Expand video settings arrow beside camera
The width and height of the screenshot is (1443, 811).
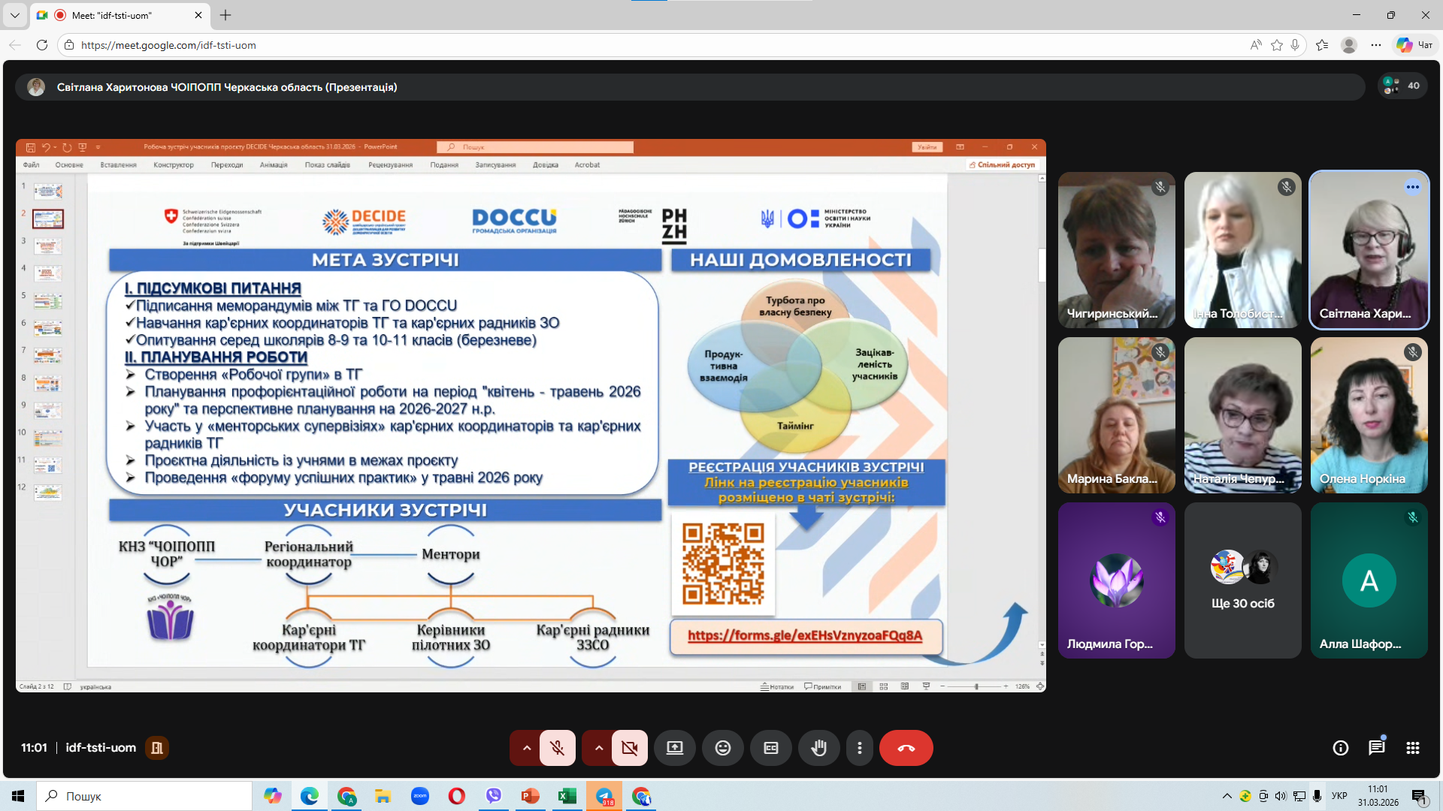598,748
